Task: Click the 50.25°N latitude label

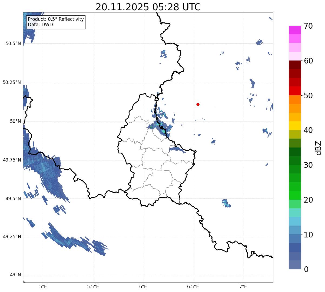Action: [x=12, y=82]
